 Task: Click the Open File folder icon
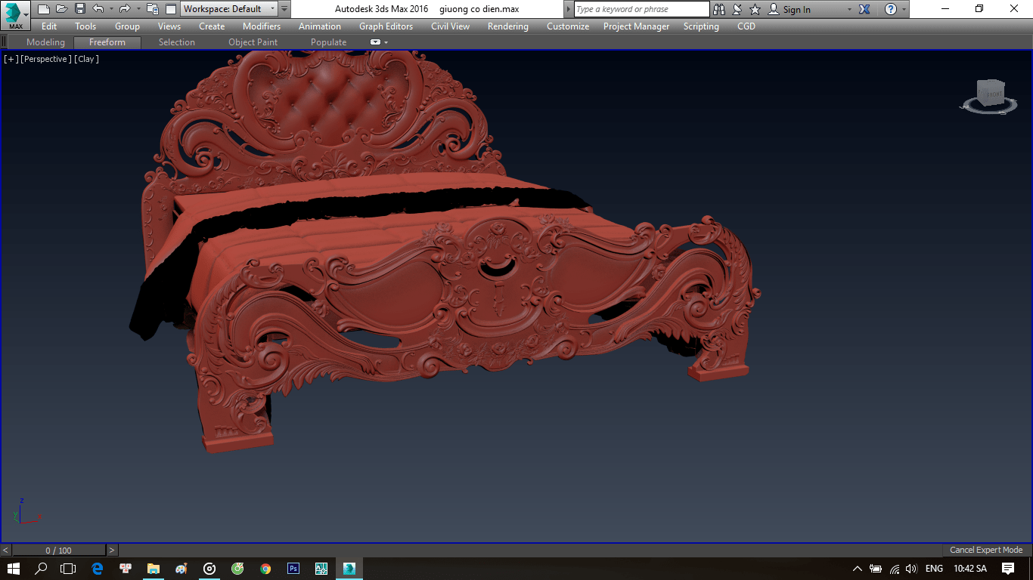[61, 9]
